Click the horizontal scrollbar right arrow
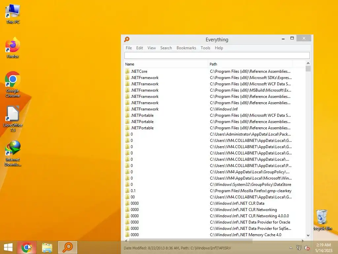The width and height of the screenshot is (338, 254). coord(302,241)
